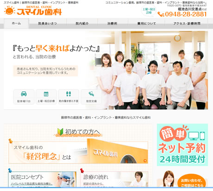The image size is (213, 191).
Task: Click the private room equipment icon
Action: [x=91, y=94]
